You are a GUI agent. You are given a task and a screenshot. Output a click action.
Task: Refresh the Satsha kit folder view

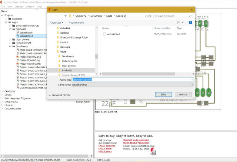pos(150,16)
